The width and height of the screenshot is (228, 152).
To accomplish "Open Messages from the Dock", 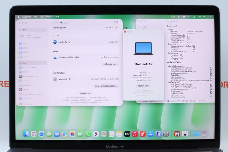I will 49,134.
